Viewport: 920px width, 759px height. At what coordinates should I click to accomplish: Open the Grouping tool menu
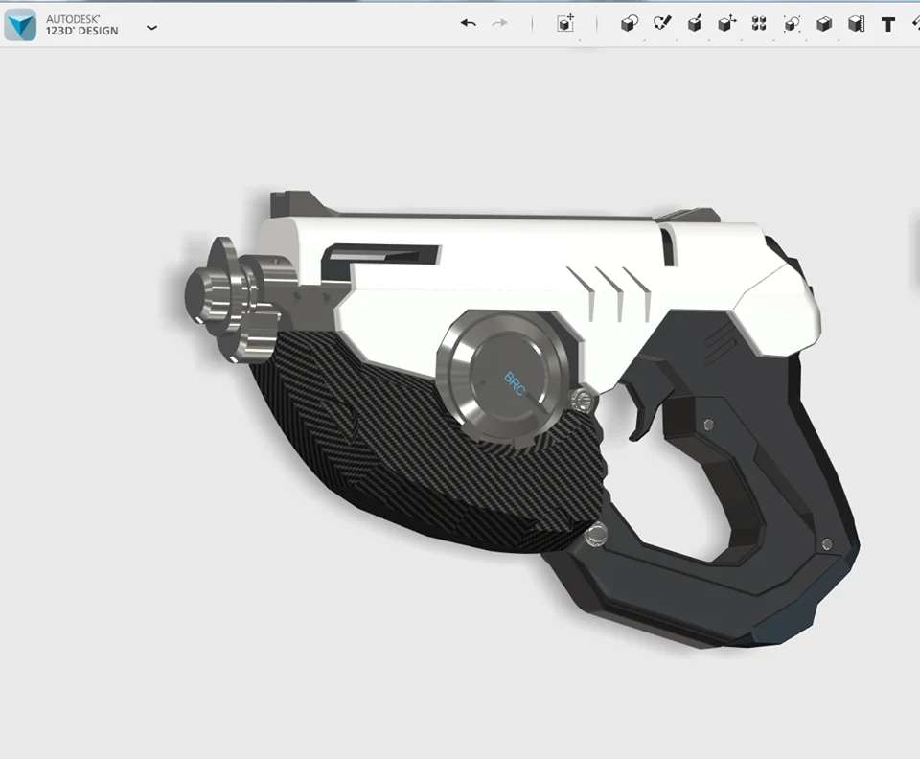point(792,23)
